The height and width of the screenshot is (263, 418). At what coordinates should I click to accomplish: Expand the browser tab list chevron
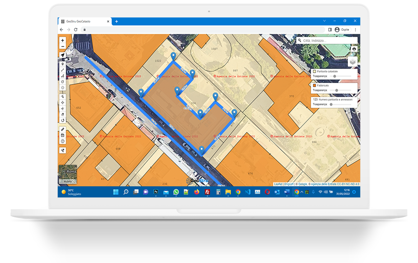click(324, 21)
